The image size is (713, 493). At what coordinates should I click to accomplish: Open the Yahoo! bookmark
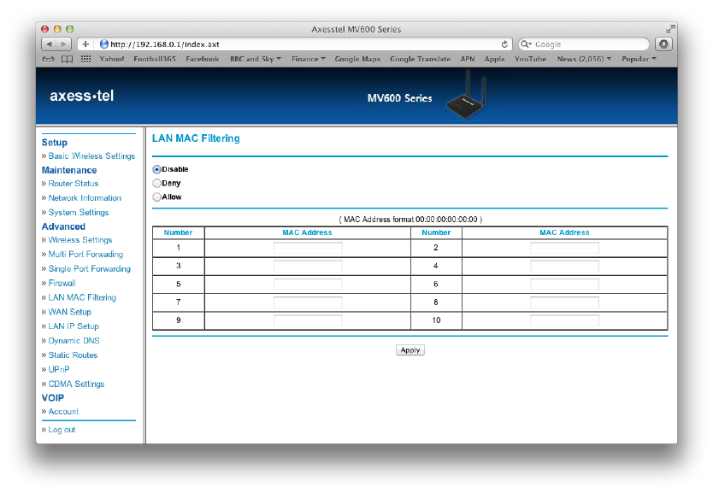pos(112,59)
